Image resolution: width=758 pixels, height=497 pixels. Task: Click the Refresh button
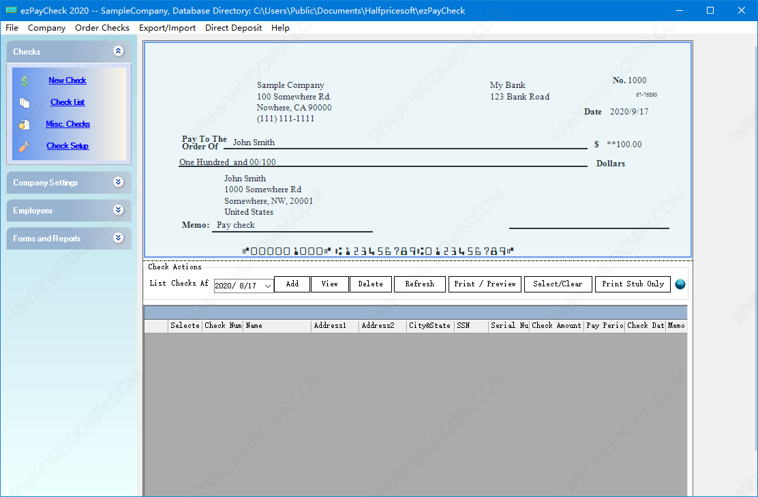pos(420,284)
